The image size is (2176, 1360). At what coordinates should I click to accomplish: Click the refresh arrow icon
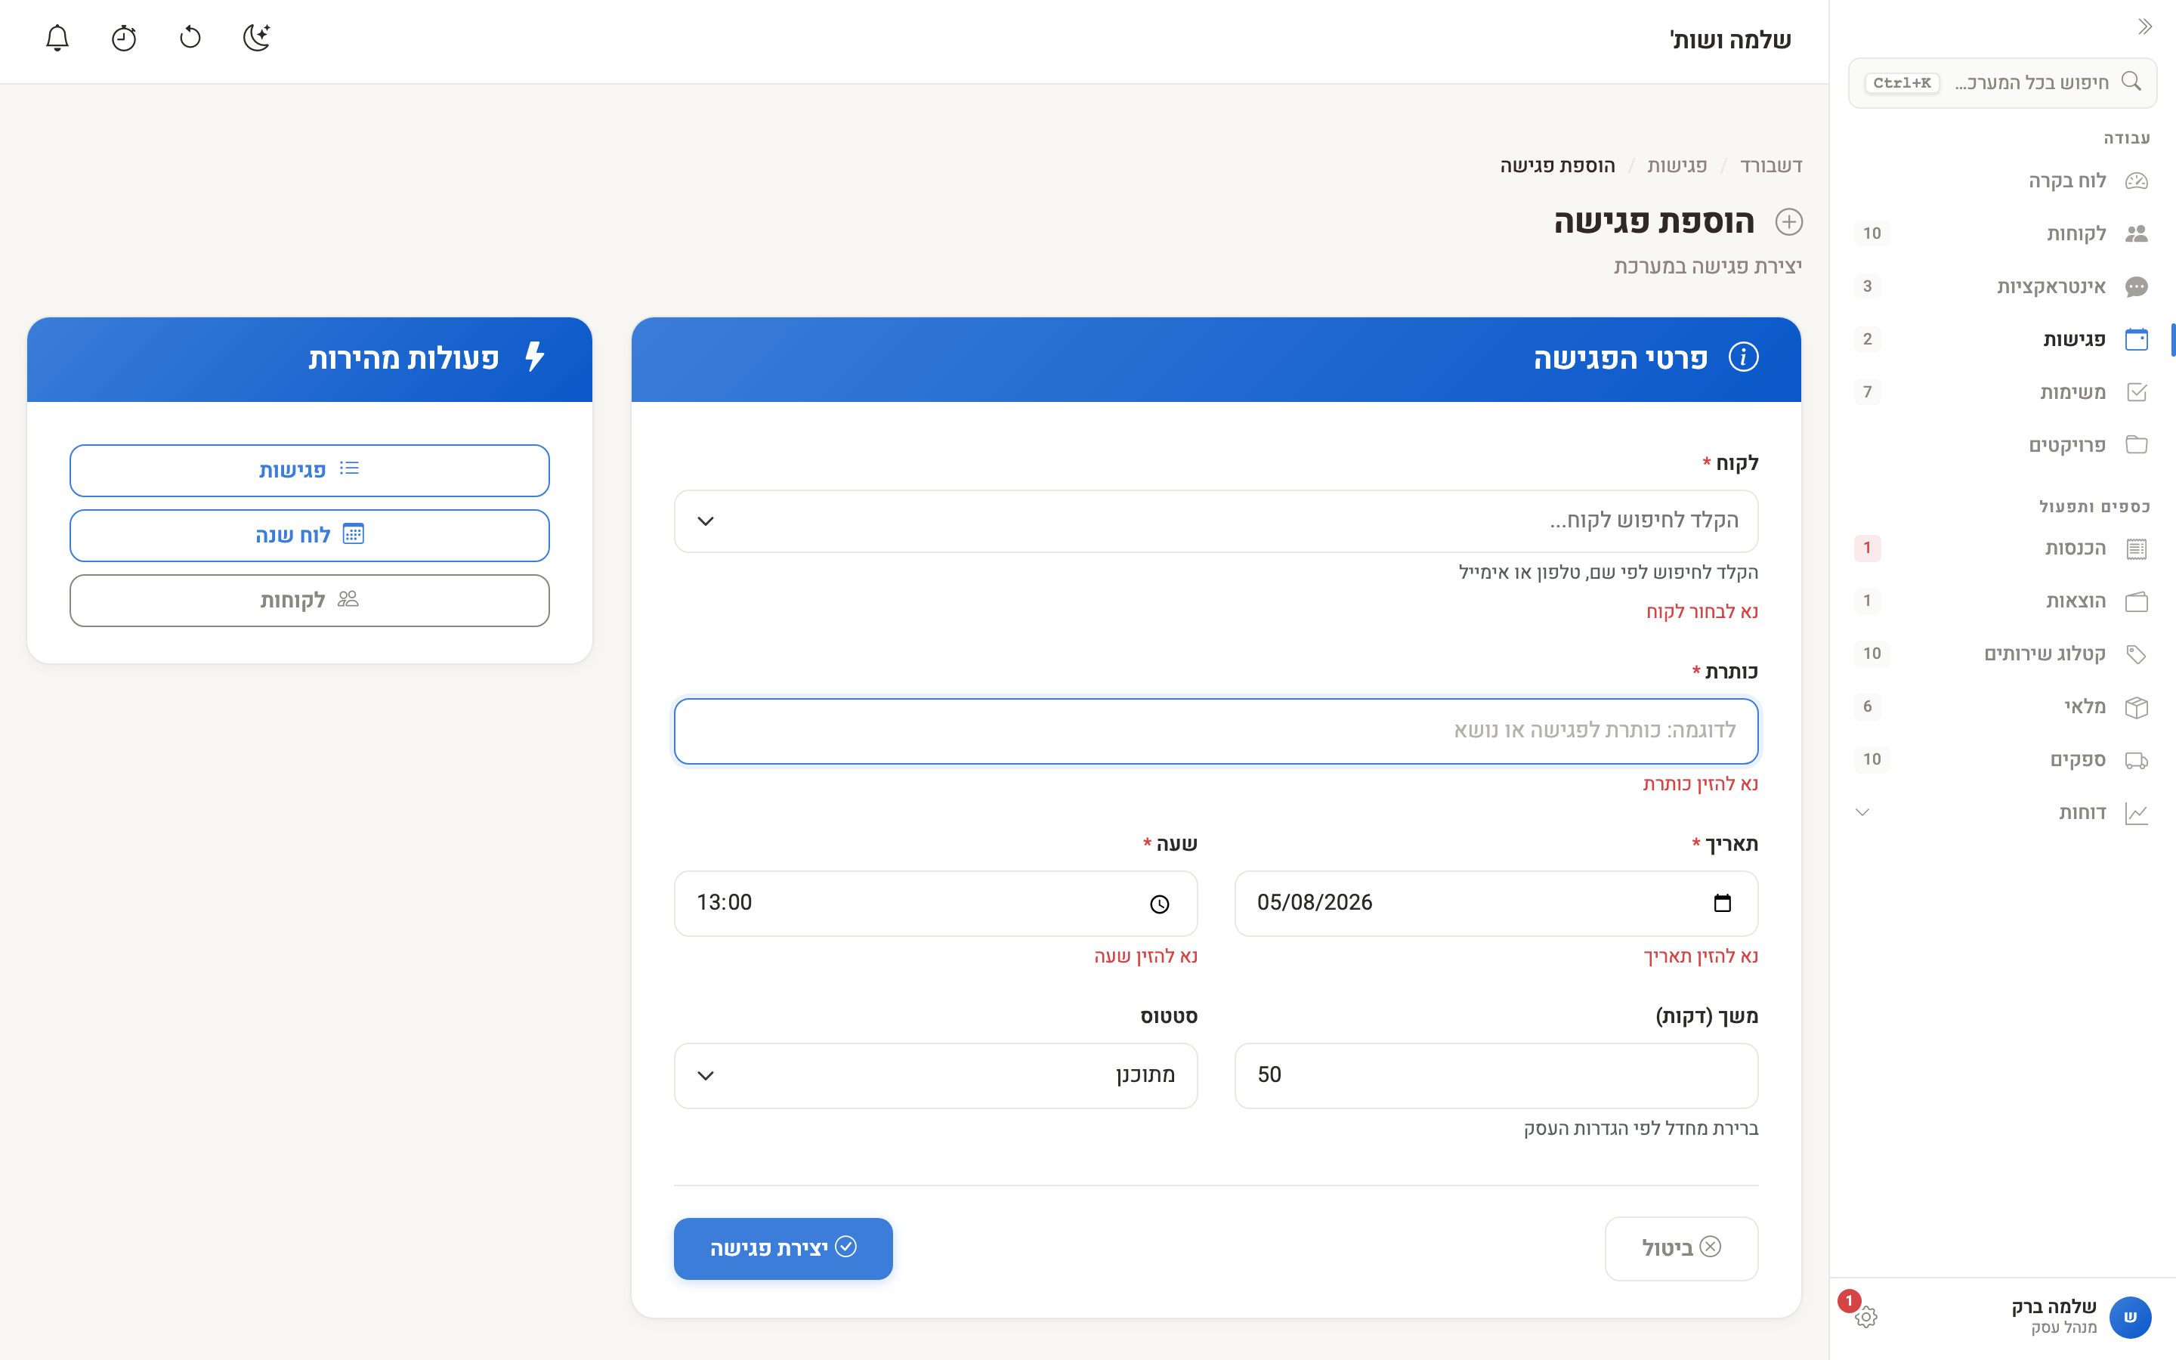coord(190,38)
